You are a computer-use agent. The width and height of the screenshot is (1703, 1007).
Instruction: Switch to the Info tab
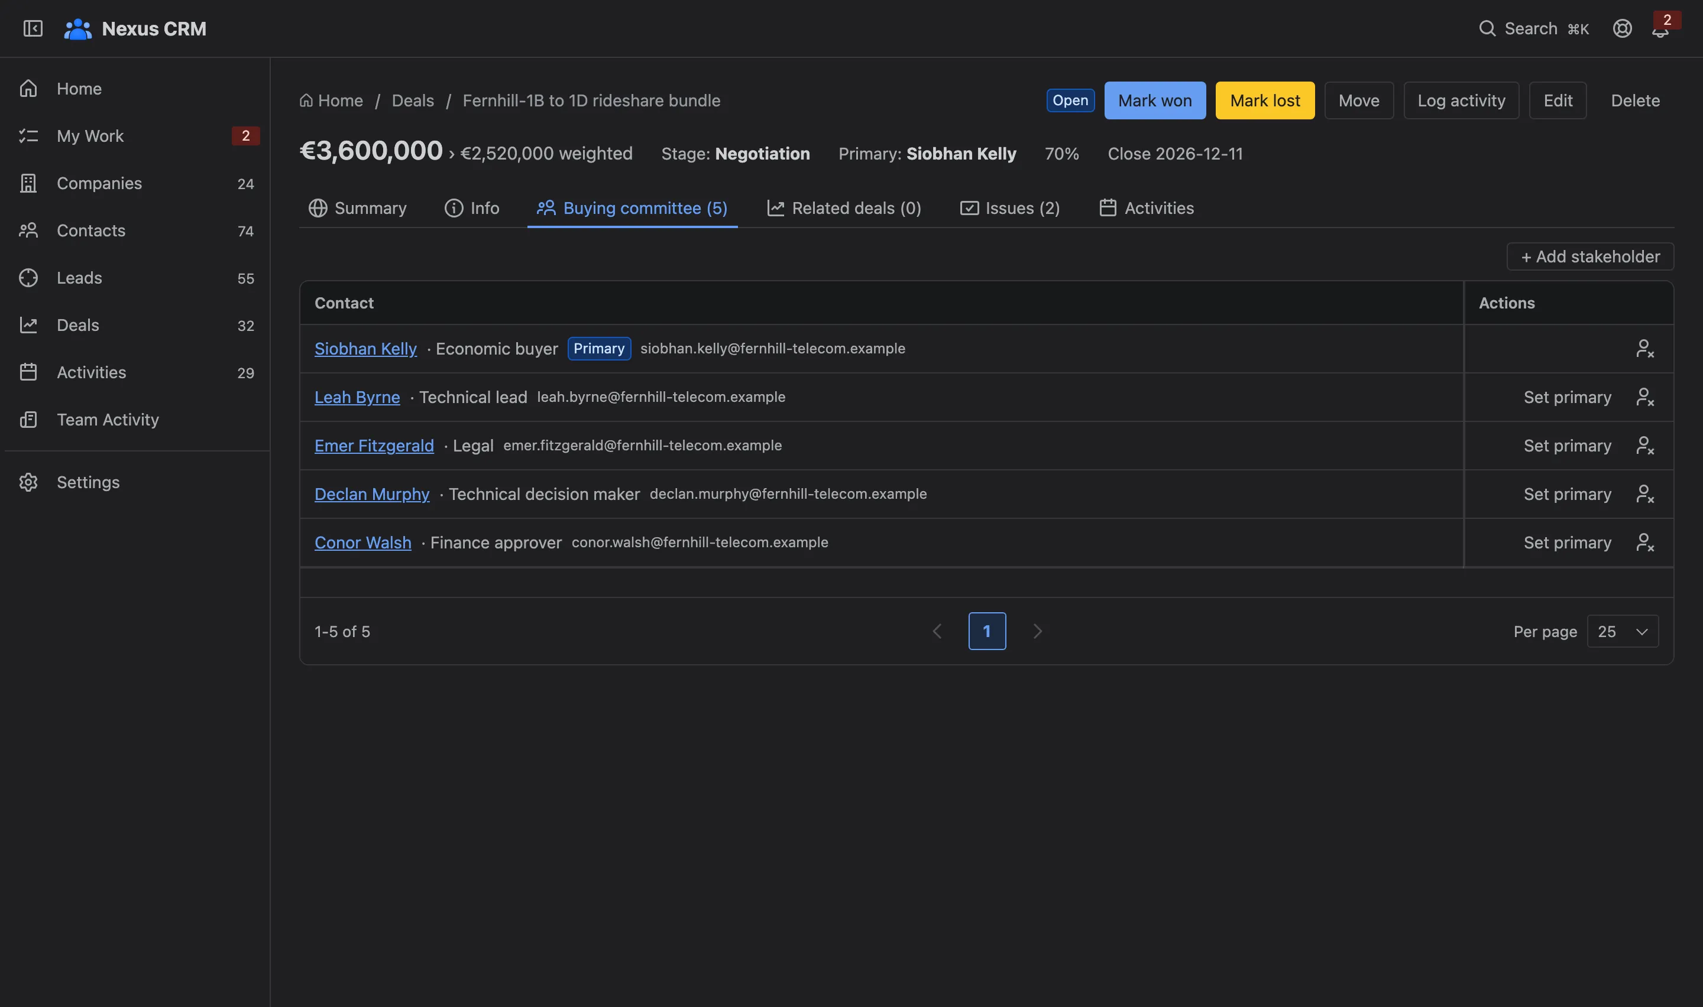pyautogui.click(x=472, y=209)
